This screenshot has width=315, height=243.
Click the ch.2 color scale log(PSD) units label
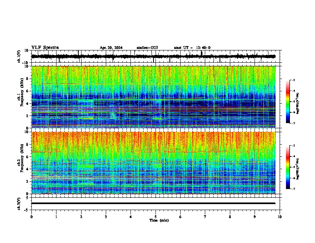298,169
